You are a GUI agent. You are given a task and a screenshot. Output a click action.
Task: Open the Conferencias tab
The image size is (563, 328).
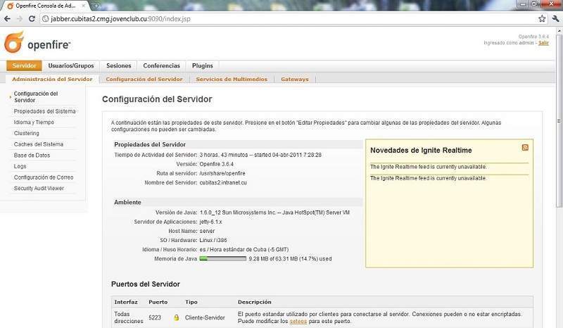pos(161,66)
